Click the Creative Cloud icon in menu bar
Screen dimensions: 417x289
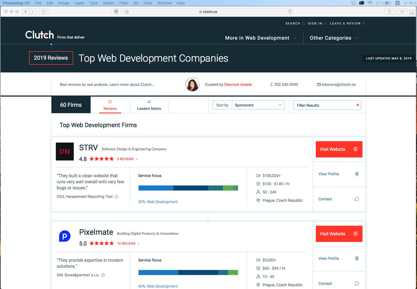pyautogui.click(x=361, y=3)
